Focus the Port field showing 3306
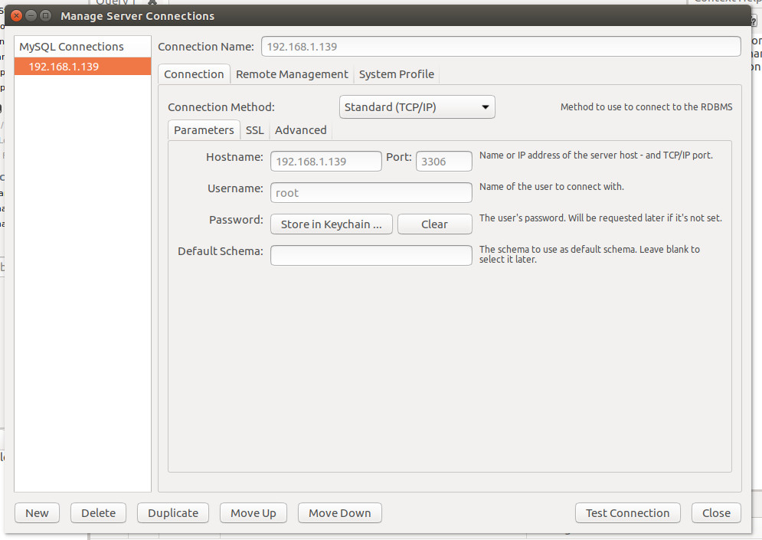This screenshot has height=540, width=762. 443,162
